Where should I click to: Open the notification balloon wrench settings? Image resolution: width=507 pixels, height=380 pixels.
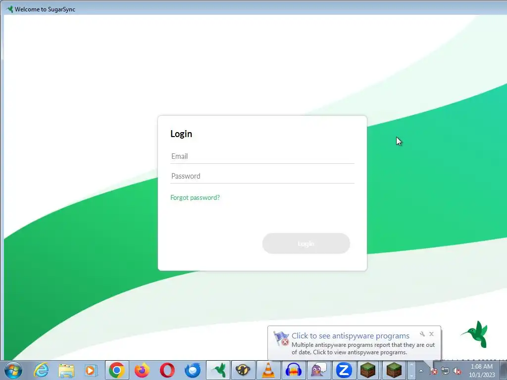pos(422,334)
